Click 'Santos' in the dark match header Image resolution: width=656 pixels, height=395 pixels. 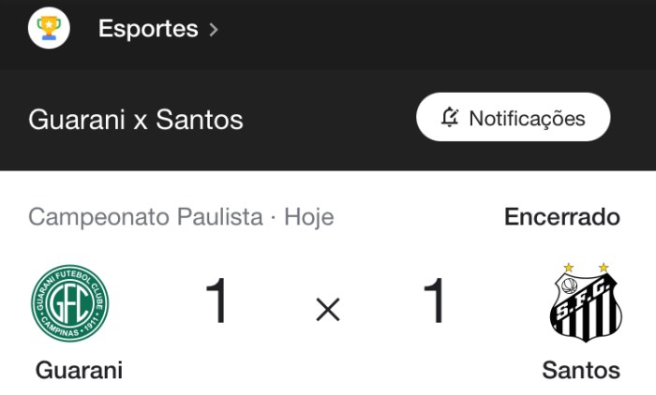pos(200,120)
